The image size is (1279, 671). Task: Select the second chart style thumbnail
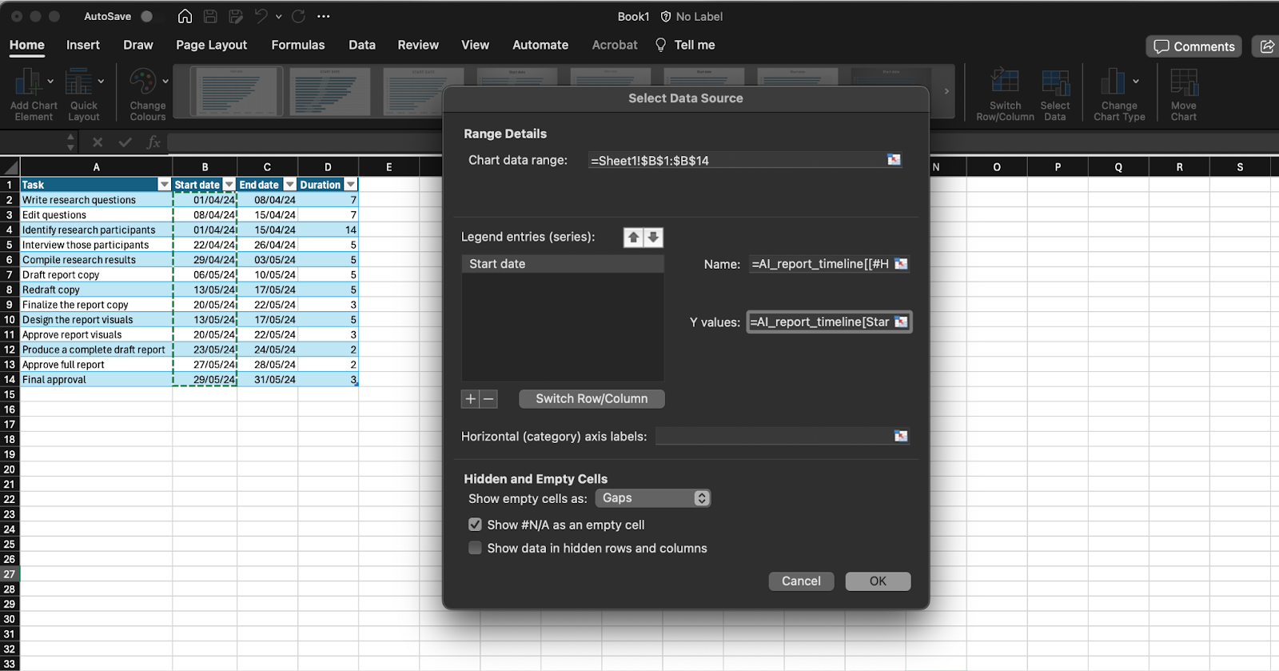(x=329, y=91)
